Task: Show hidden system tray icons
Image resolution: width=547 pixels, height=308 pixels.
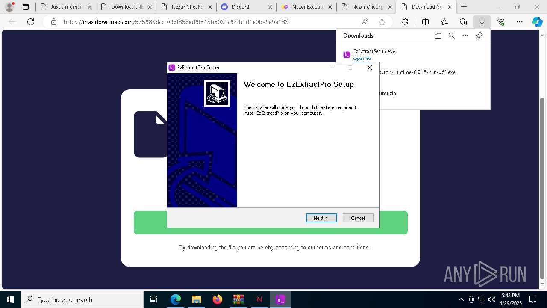Action: point(461,299)
